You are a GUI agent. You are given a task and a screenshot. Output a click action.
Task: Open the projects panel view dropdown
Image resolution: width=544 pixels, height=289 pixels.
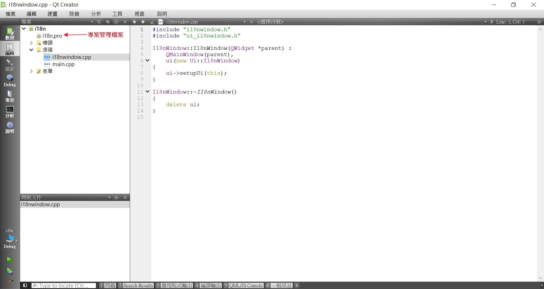point(92,22)
